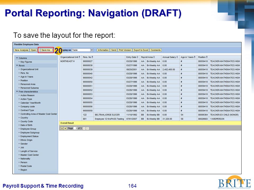Select Personnel Subarea item
254x190 pixels.
29,88
